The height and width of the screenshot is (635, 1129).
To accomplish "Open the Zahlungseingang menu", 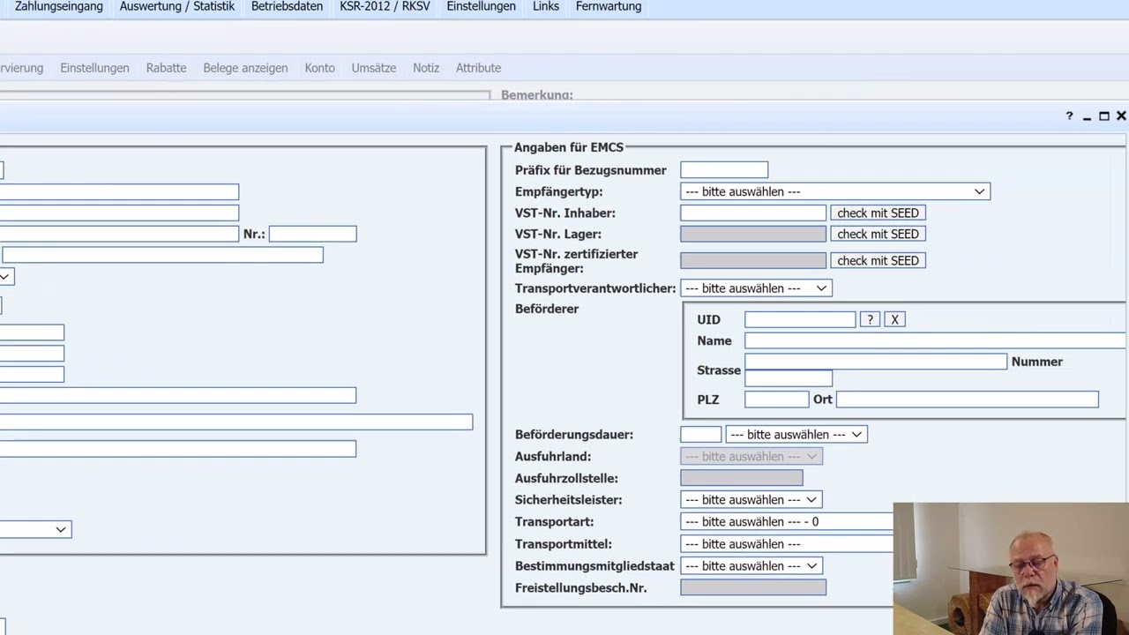I will (x=58, y=6).
